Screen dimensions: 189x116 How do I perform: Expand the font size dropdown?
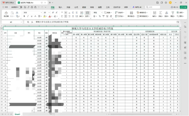tap(49, 13)
